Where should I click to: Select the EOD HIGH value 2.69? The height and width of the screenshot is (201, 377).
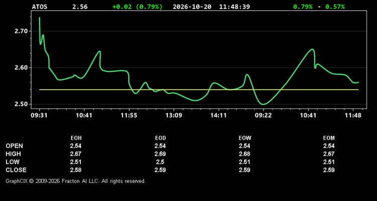[x=160, y=154]
